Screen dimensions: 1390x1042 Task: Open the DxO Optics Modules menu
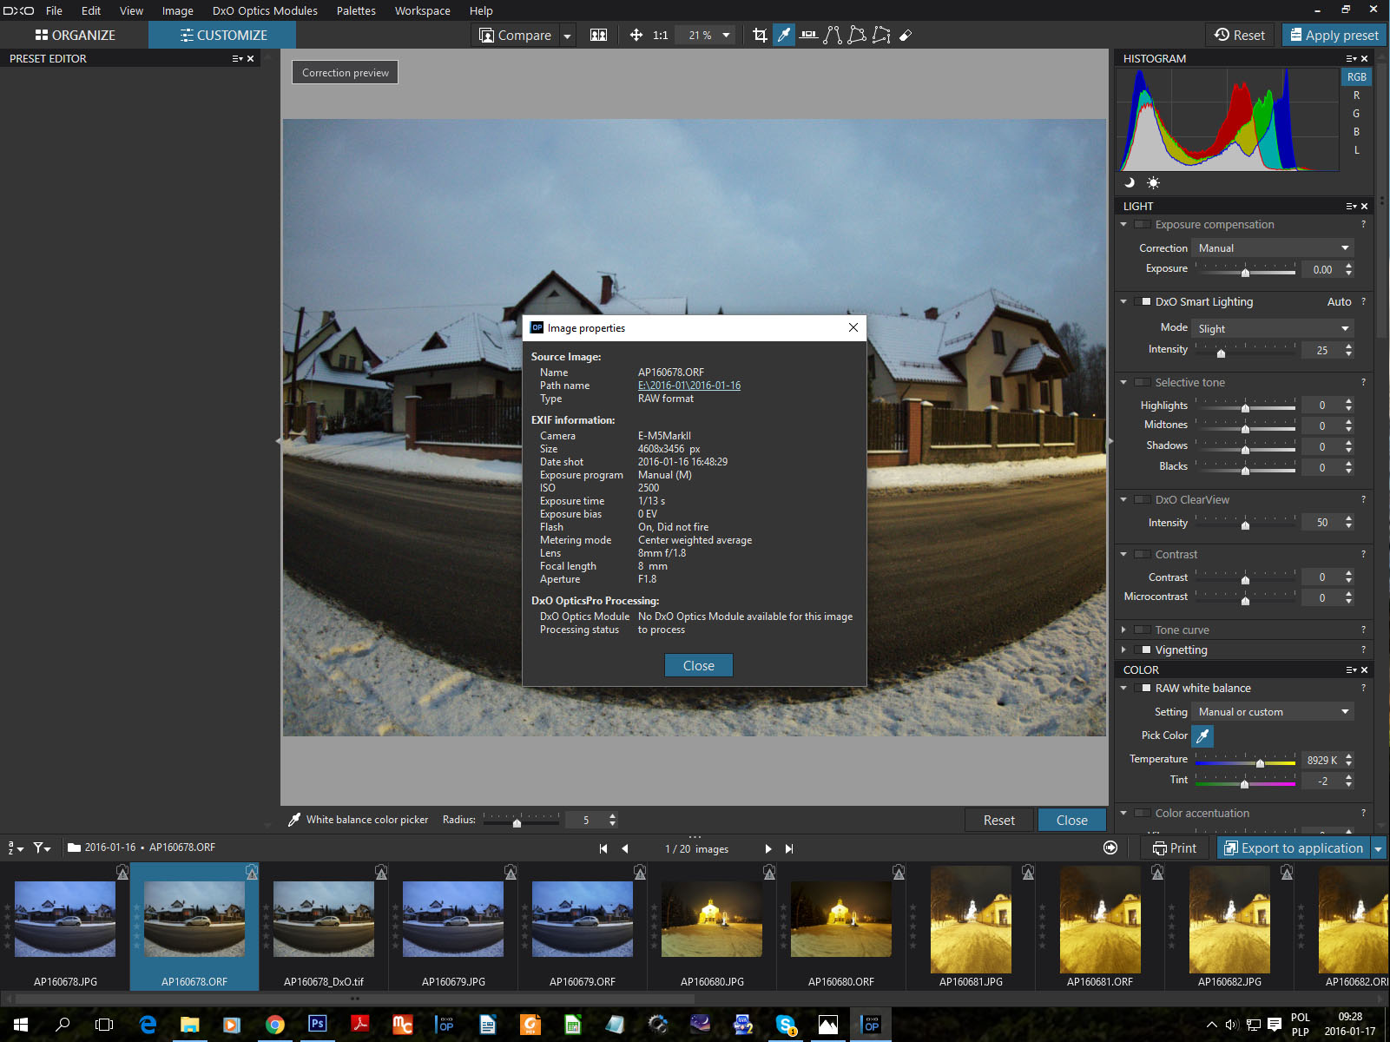[x=265, y=11]
